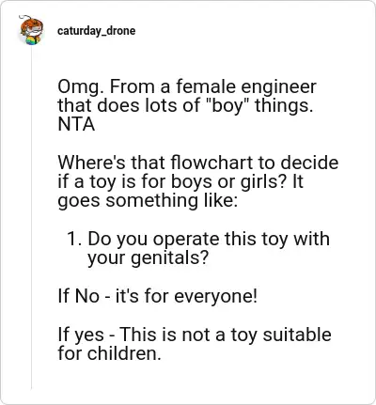Viewport: 376px width, 405px height.
Task: Click the 'If No - it's for everyone!' line
Action: click(158, 296)
